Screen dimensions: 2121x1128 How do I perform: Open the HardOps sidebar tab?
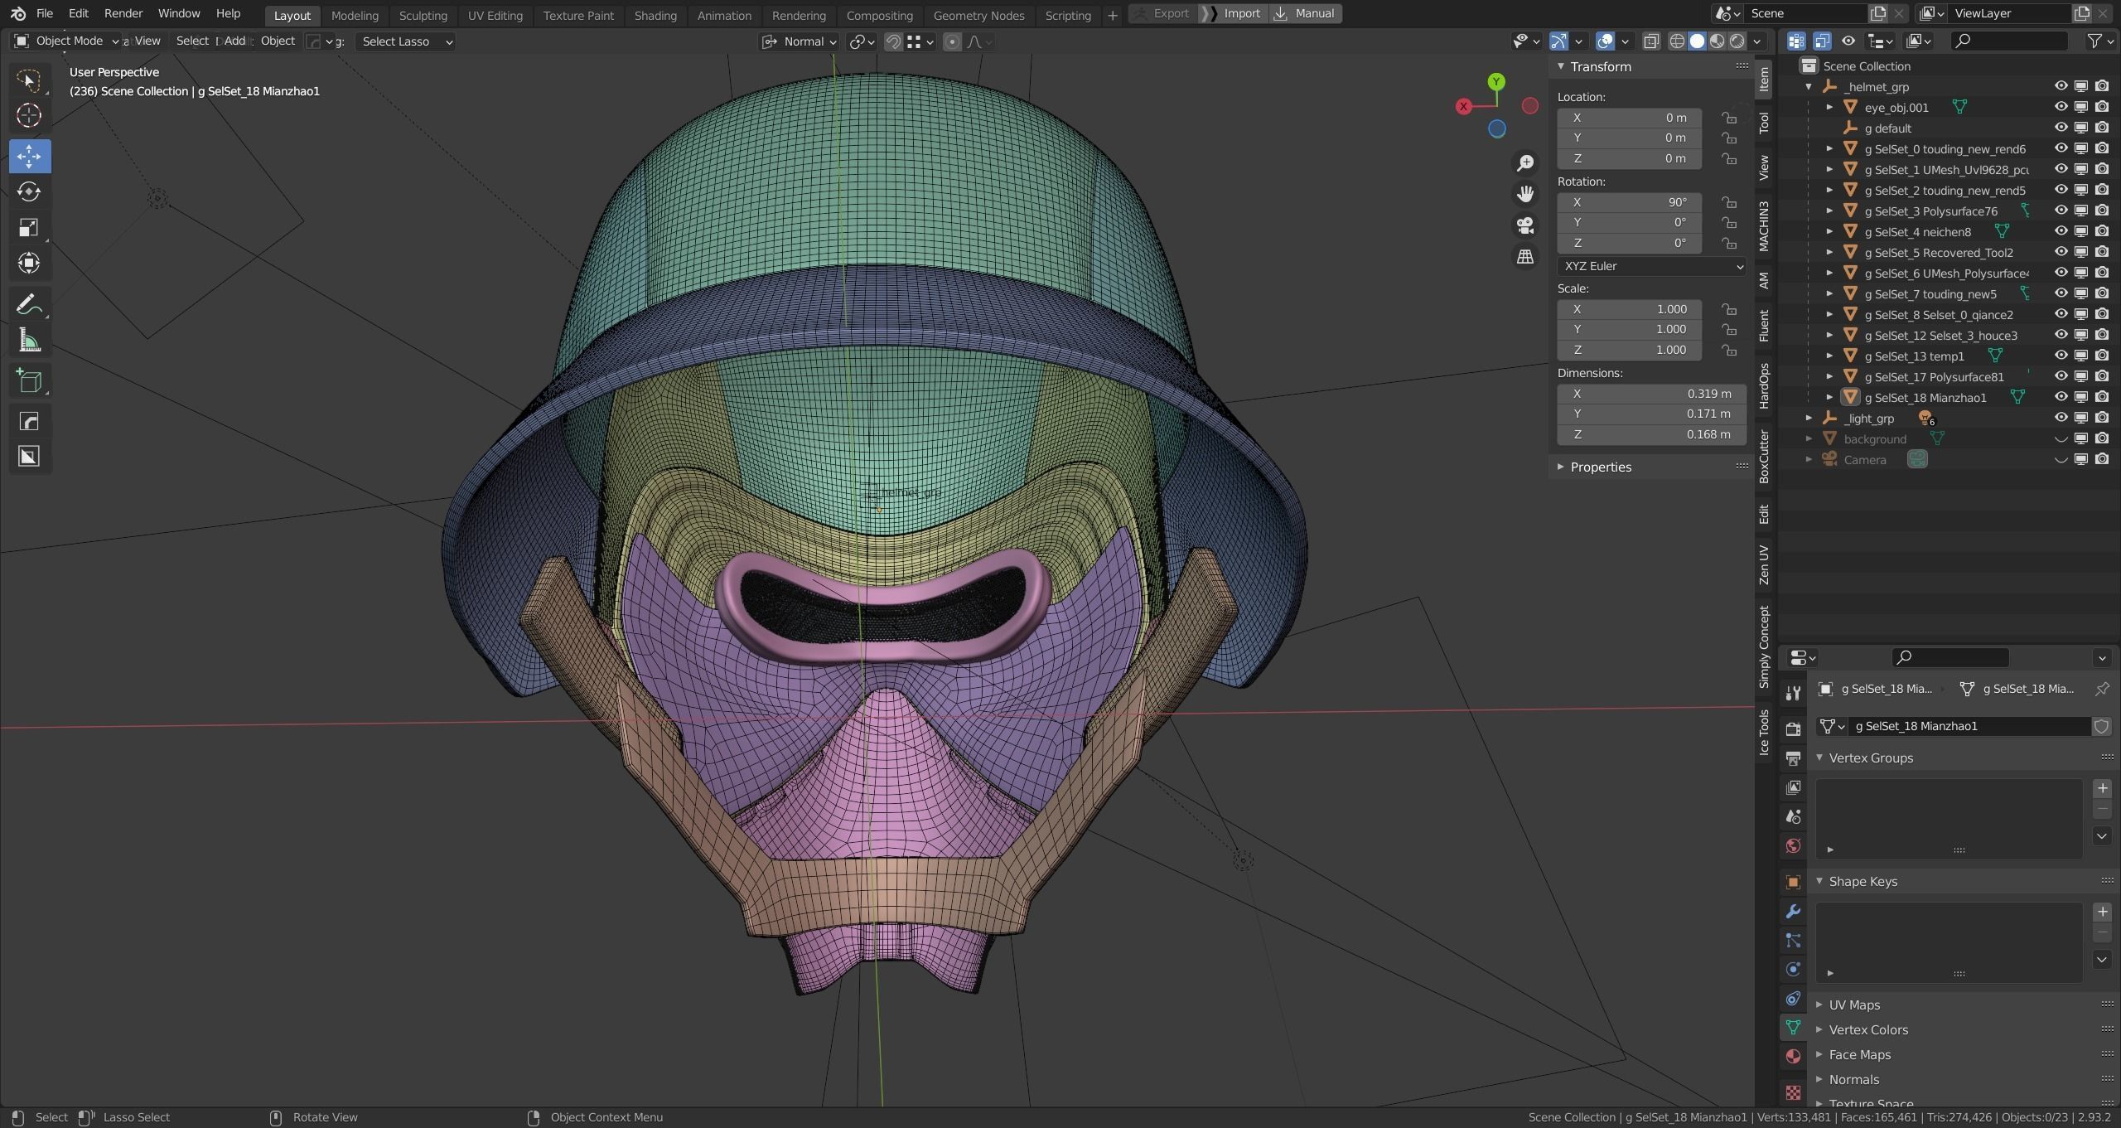[1764, 385]
